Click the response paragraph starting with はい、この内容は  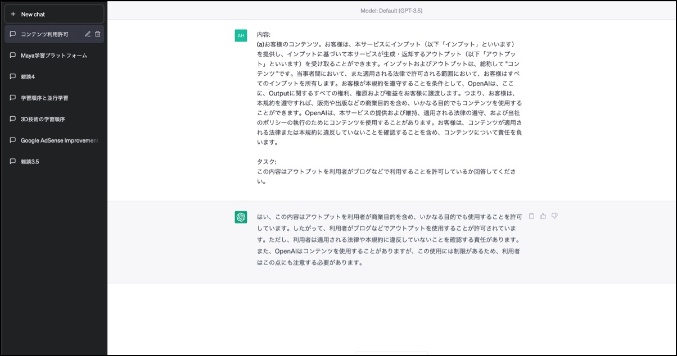click(x=389, y=239)
